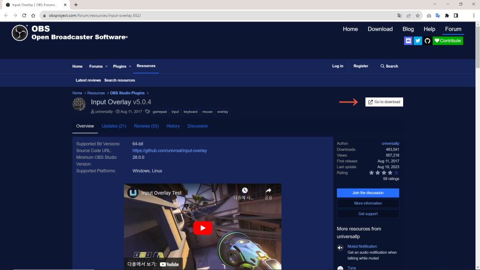Play the Input Overlay Test video
The image size is (480, 270).
point(203,228)
